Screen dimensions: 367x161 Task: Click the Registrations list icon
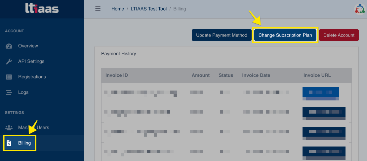(x=9, y=77)
